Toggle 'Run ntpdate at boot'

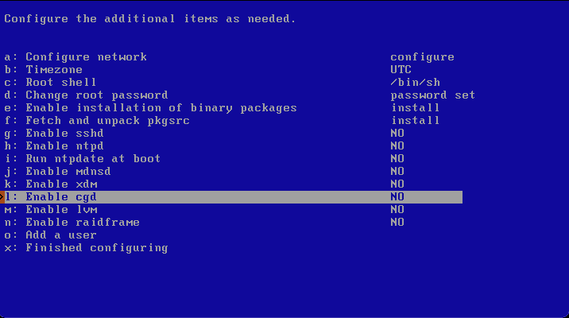coord(83,159)
